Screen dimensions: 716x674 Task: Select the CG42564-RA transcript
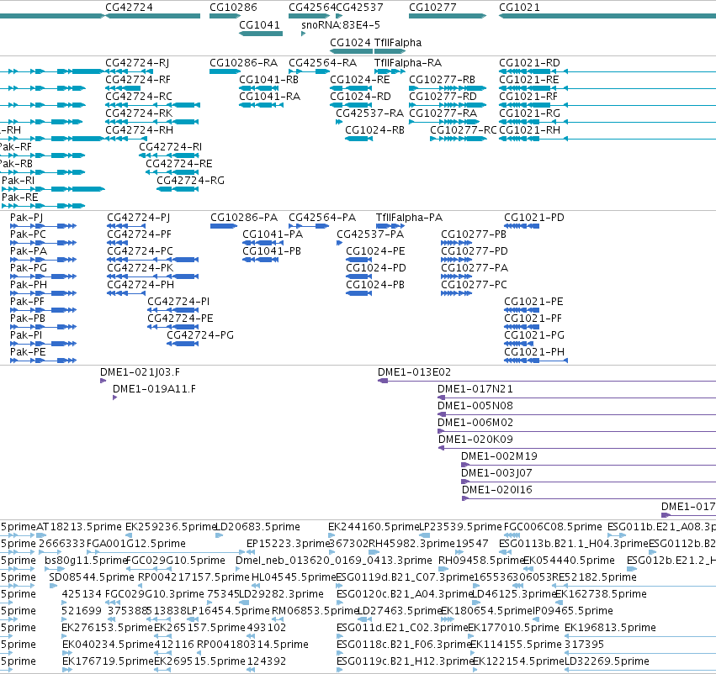point(322,62)
